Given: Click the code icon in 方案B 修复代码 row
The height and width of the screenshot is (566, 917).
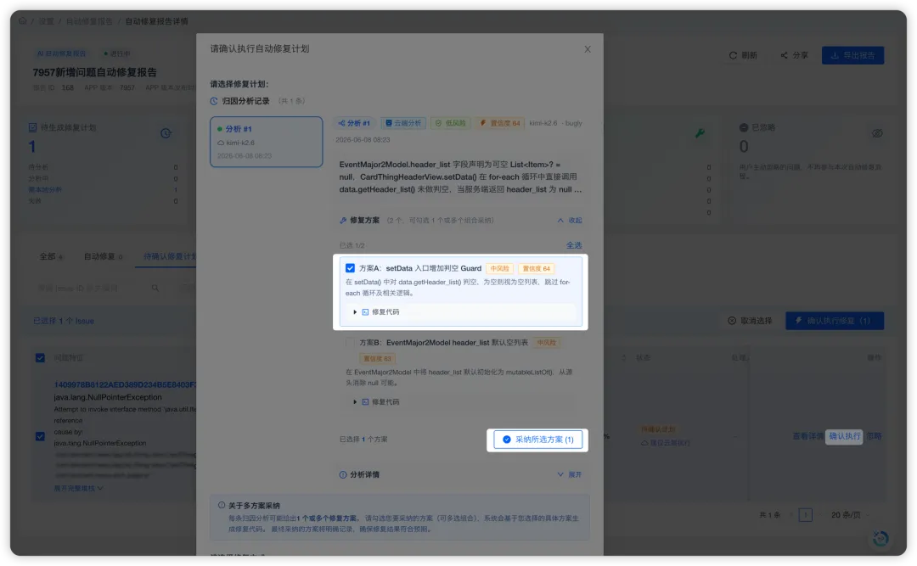Looking at the screenshot, I should pyautogui.click(x=365, y=402).
